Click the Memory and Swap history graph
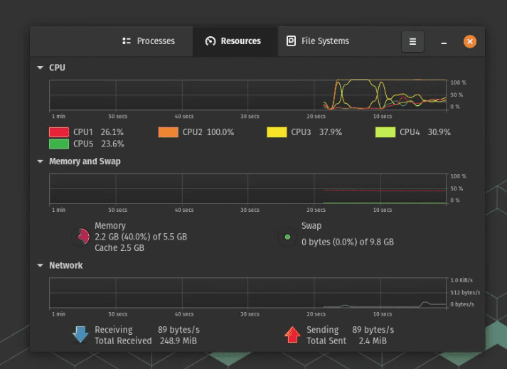This screenshot has width=507, height=369. [x=247, y=189]
